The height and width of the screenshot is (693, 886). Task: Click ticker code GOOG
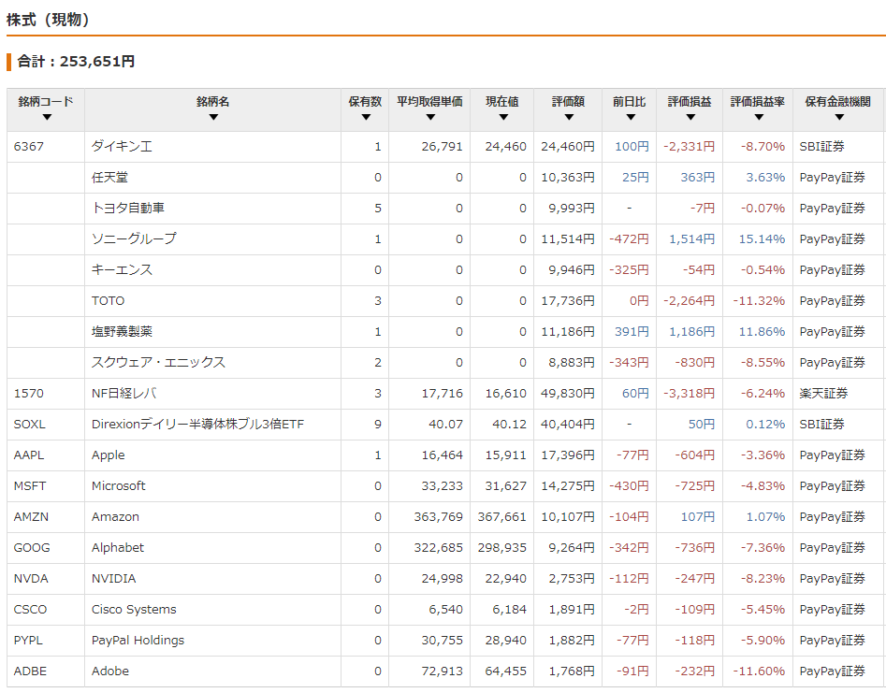32,548
